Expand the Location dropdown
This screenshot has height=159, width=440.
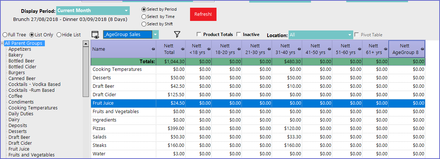pos(350,35)
